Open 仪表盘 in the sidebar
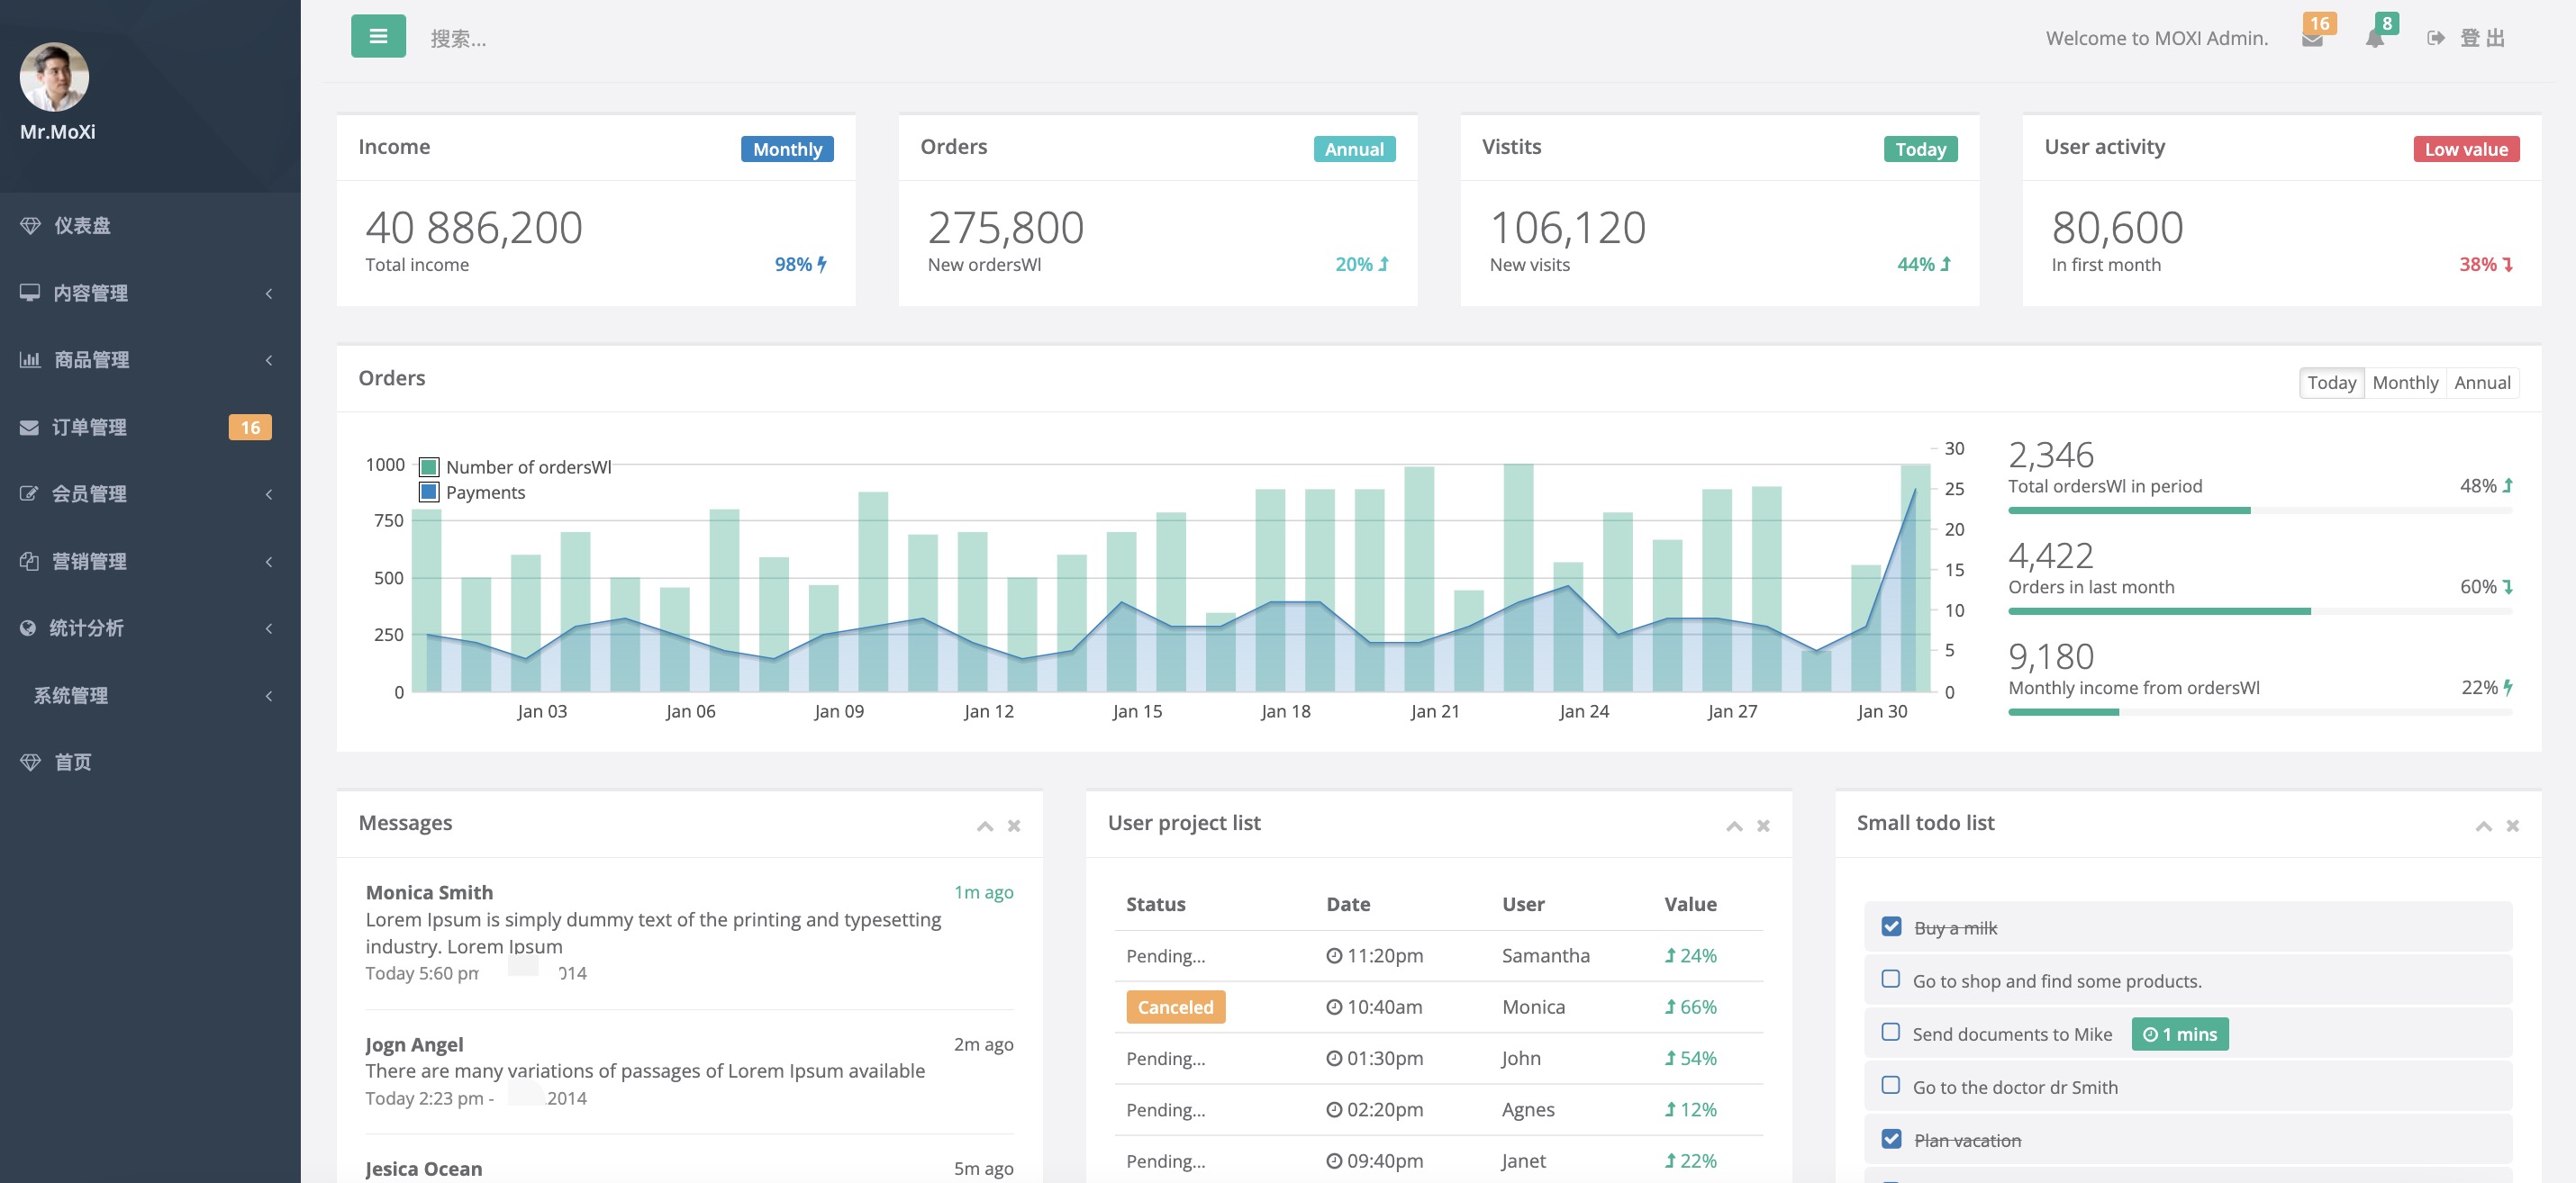Image resolution: width=2576 pixels, height=1183 pixels. pos(150,226)
